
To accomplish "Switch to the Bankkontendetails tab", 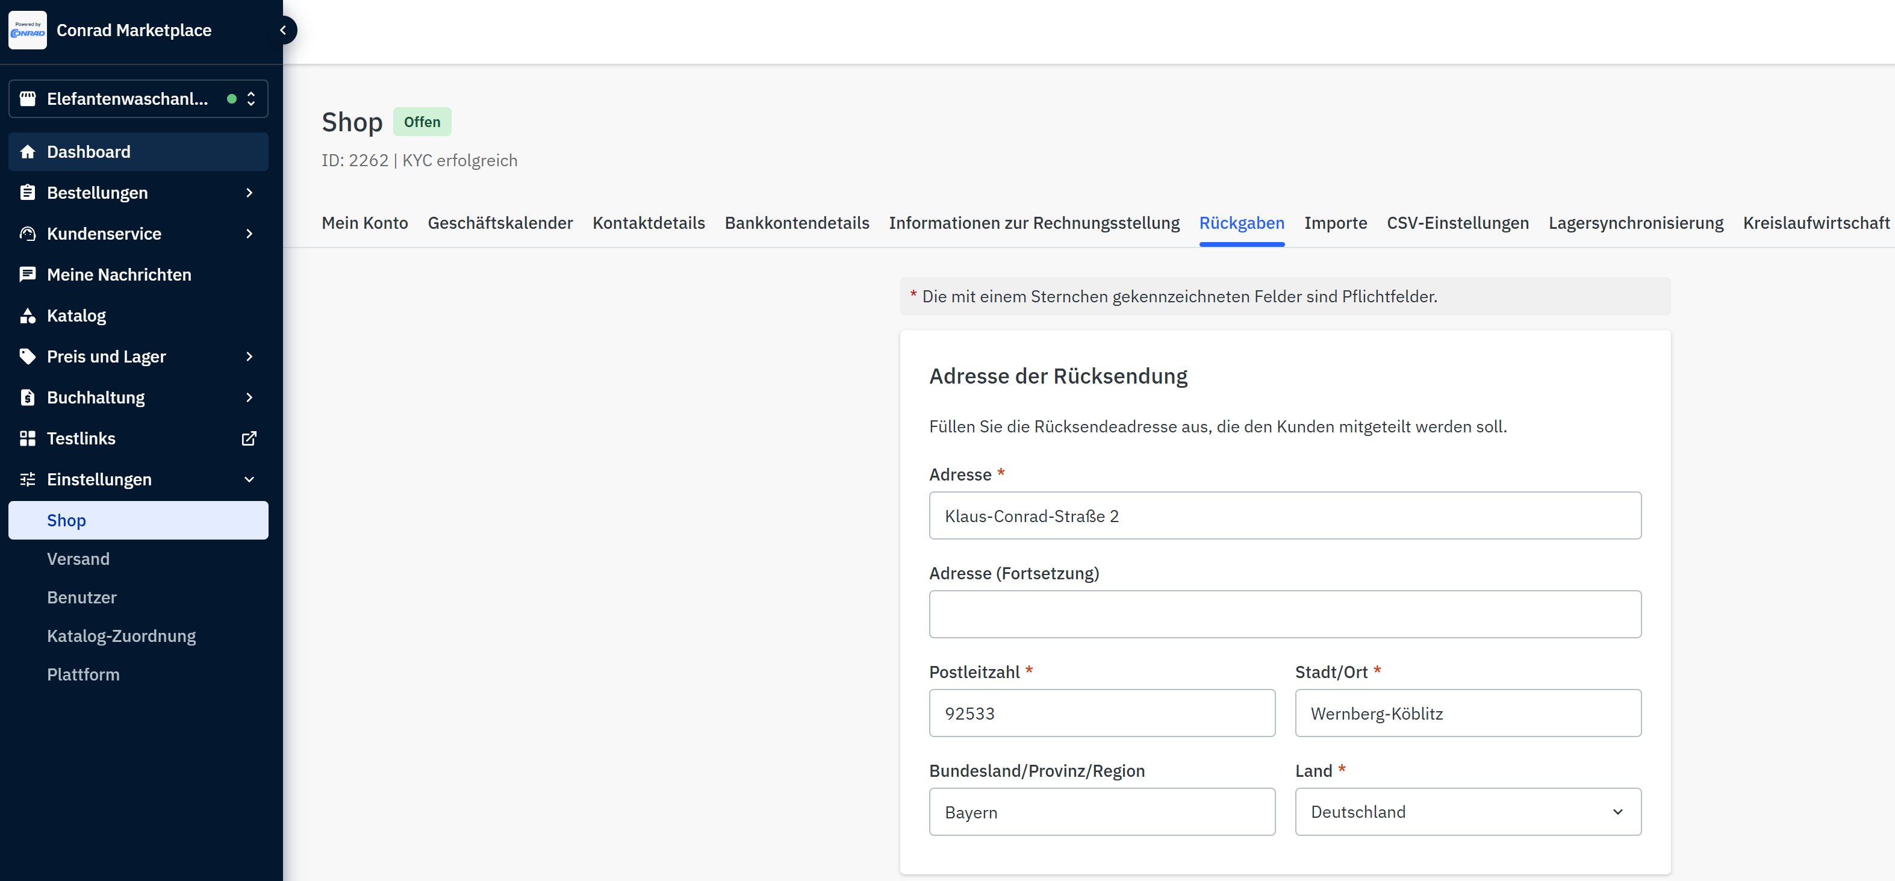I will [x=797, y=223].
